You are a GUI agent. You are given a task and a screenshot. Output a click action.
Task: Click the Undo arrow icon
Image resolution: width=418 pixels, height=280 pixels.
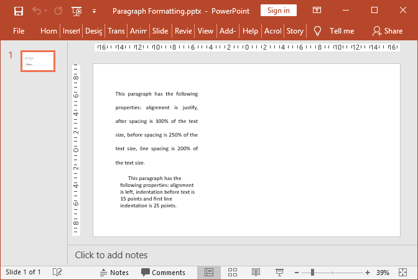pyautogui.click(x=37, y=11)
